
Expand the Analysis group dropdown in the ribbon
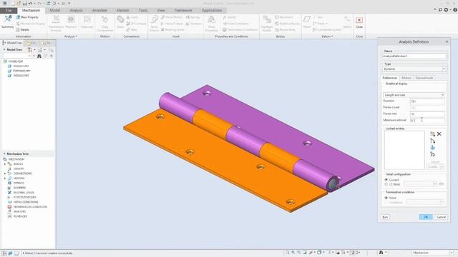[71, 36]
